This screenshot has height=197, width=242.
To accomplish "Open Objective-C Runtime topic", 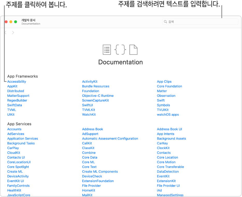I will coord(98,96).
